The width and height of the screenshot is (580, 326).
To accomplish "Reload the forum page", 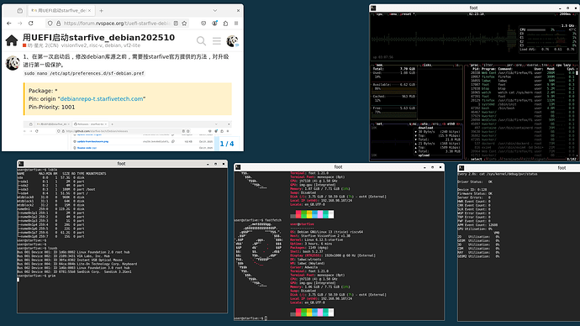I will point(31,24).
